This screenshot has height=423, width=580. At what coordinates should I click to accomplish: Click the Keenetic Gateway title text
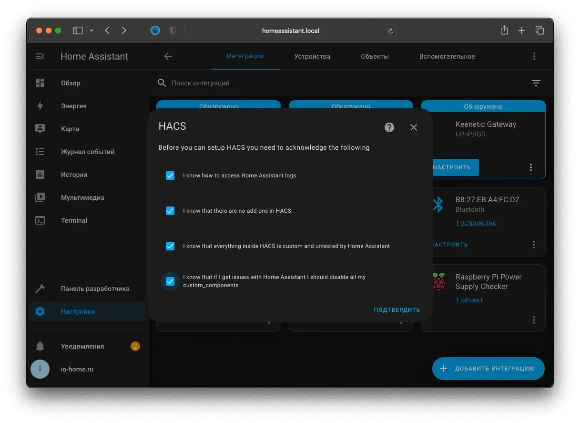(x=486, y=124)
